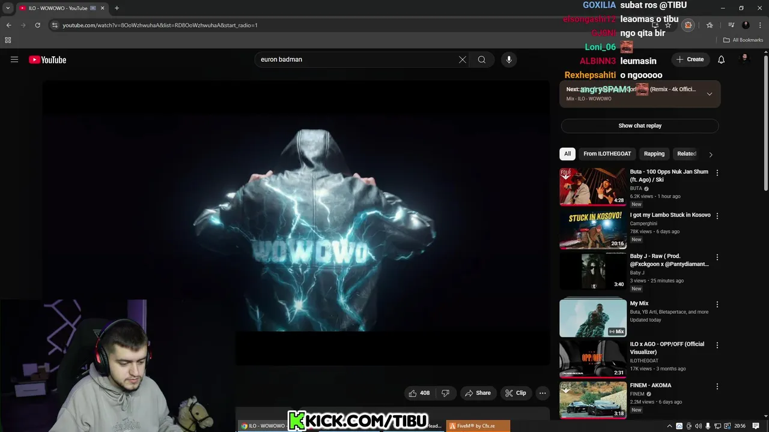This screenshot has height=432, width=769.
Task: Open the YouTube account avatar menu
Action: tap(745, 59)
